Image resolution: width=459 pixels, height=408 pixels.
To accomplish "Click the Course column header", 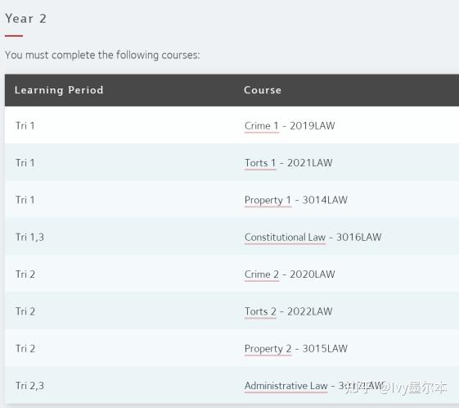I will [263, 90].
